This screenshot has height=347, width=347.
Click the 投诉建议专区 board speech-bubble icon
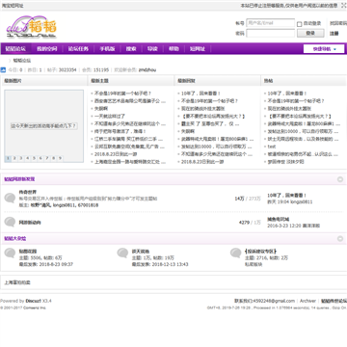(x=236, y=254)
